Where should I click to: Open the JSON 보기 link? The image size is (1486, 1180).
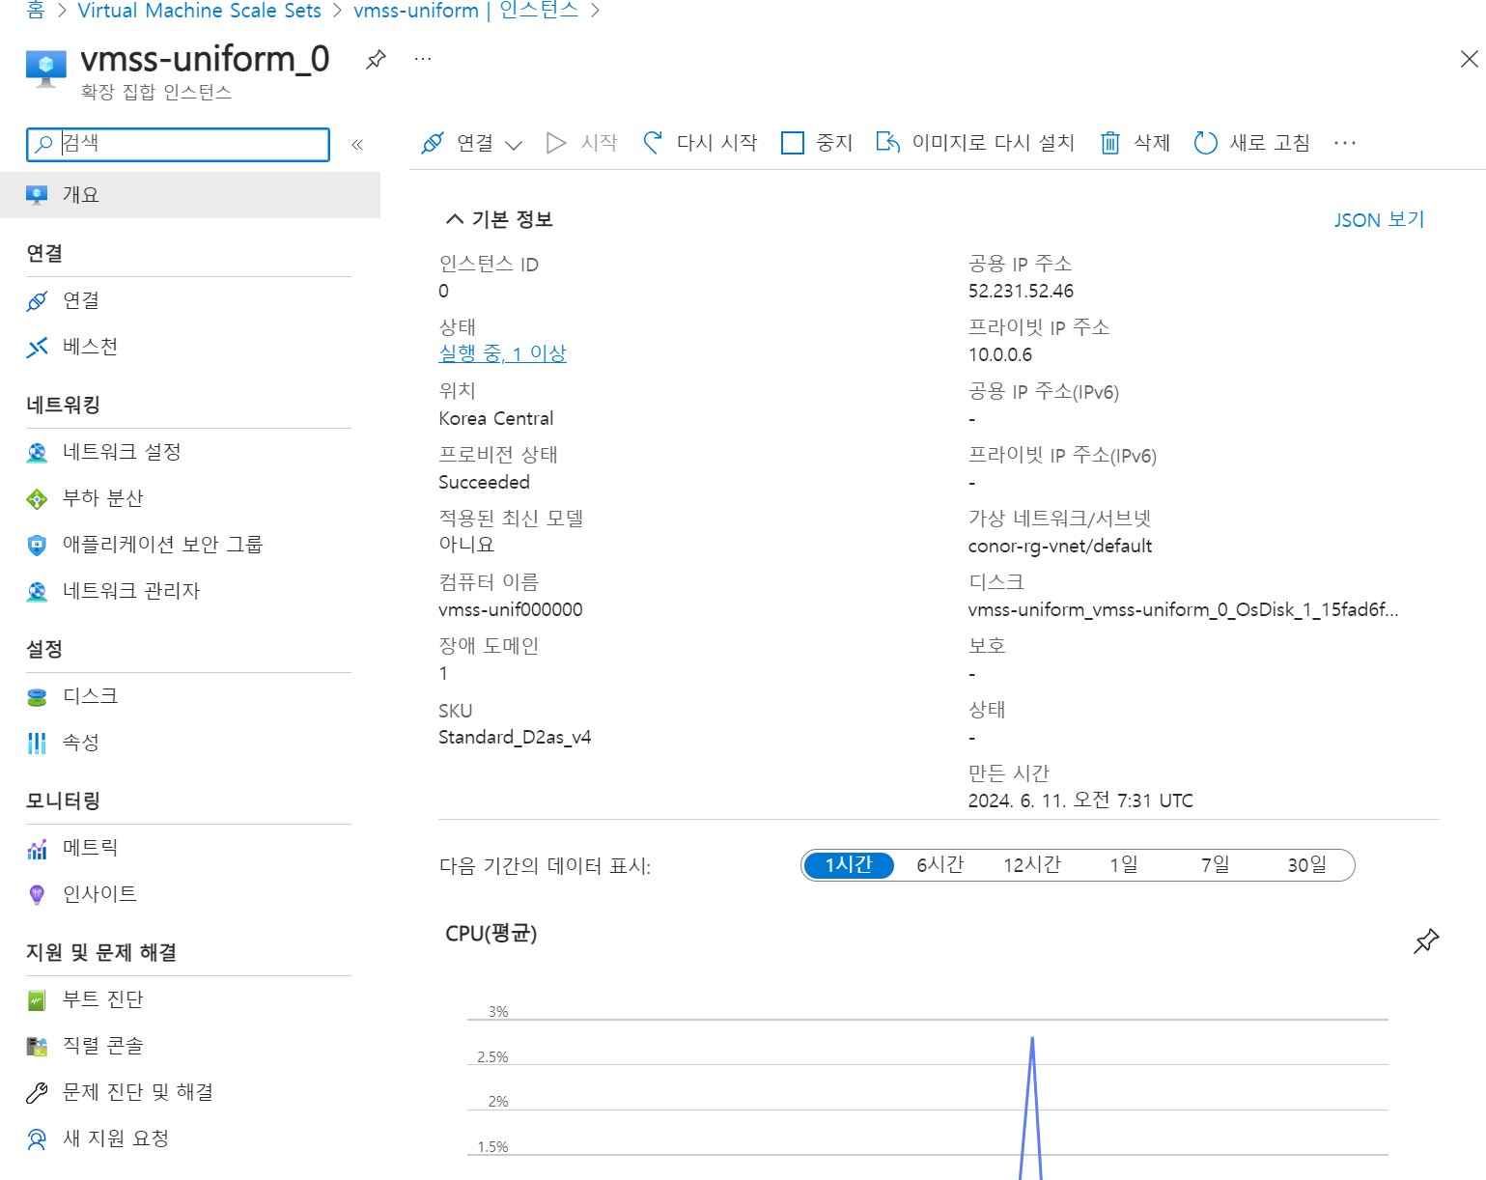(1380, 220)
